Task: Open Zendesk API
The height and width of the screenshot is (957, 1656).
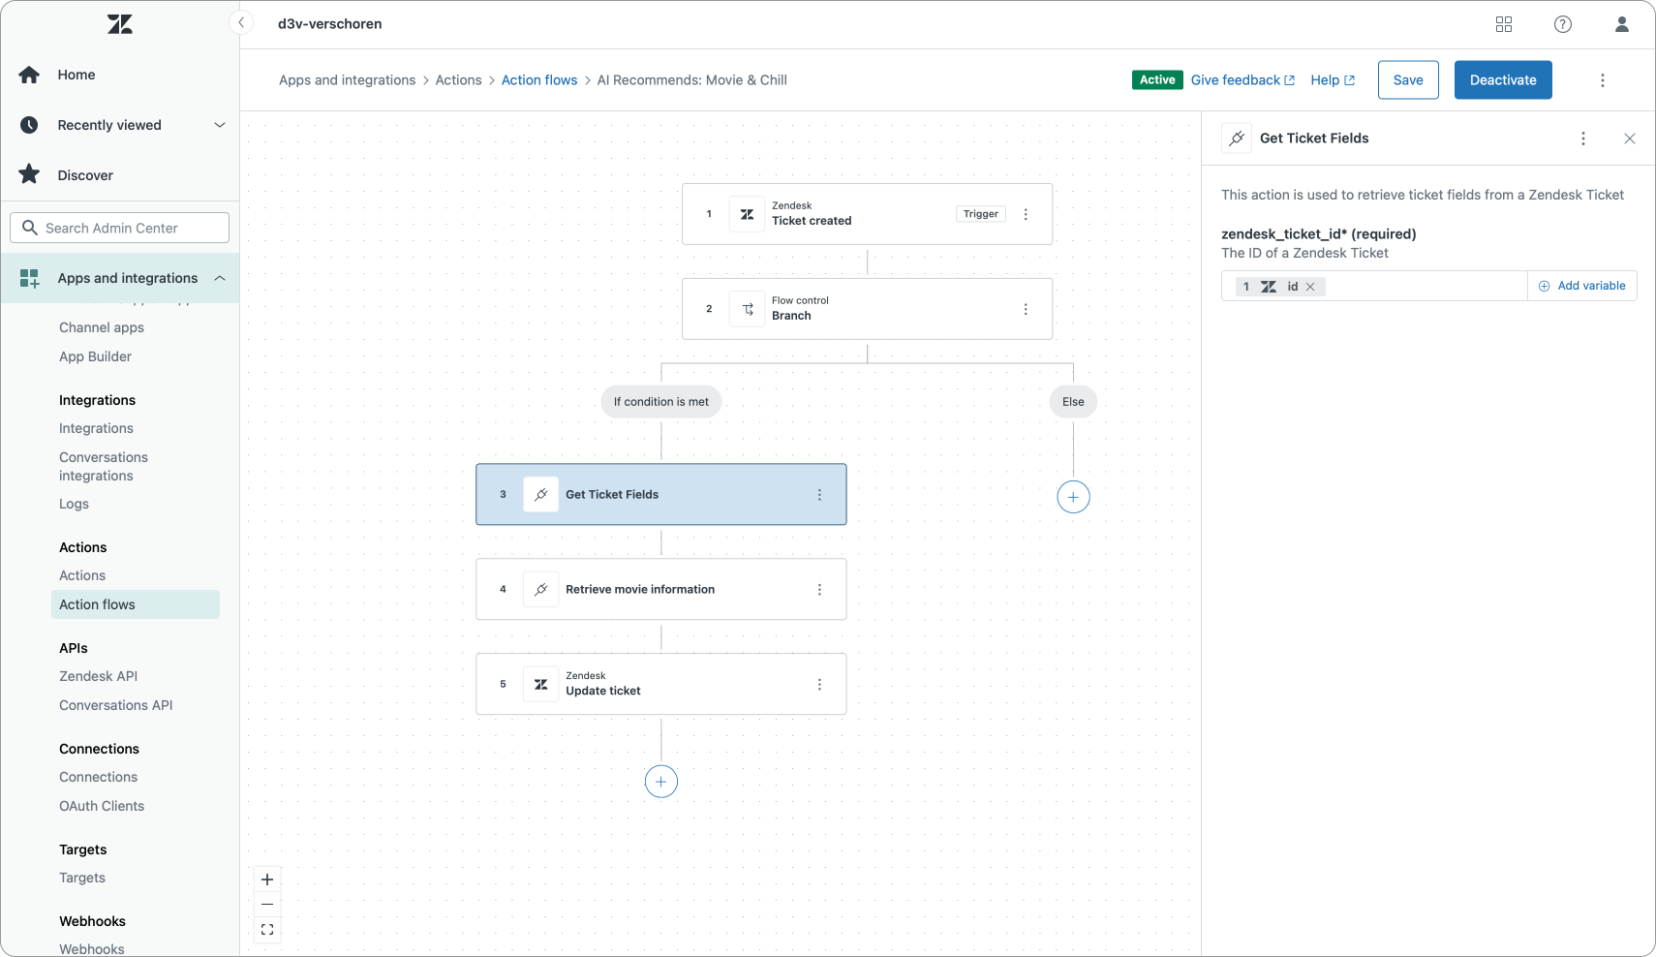Action: tap(98, 676)
